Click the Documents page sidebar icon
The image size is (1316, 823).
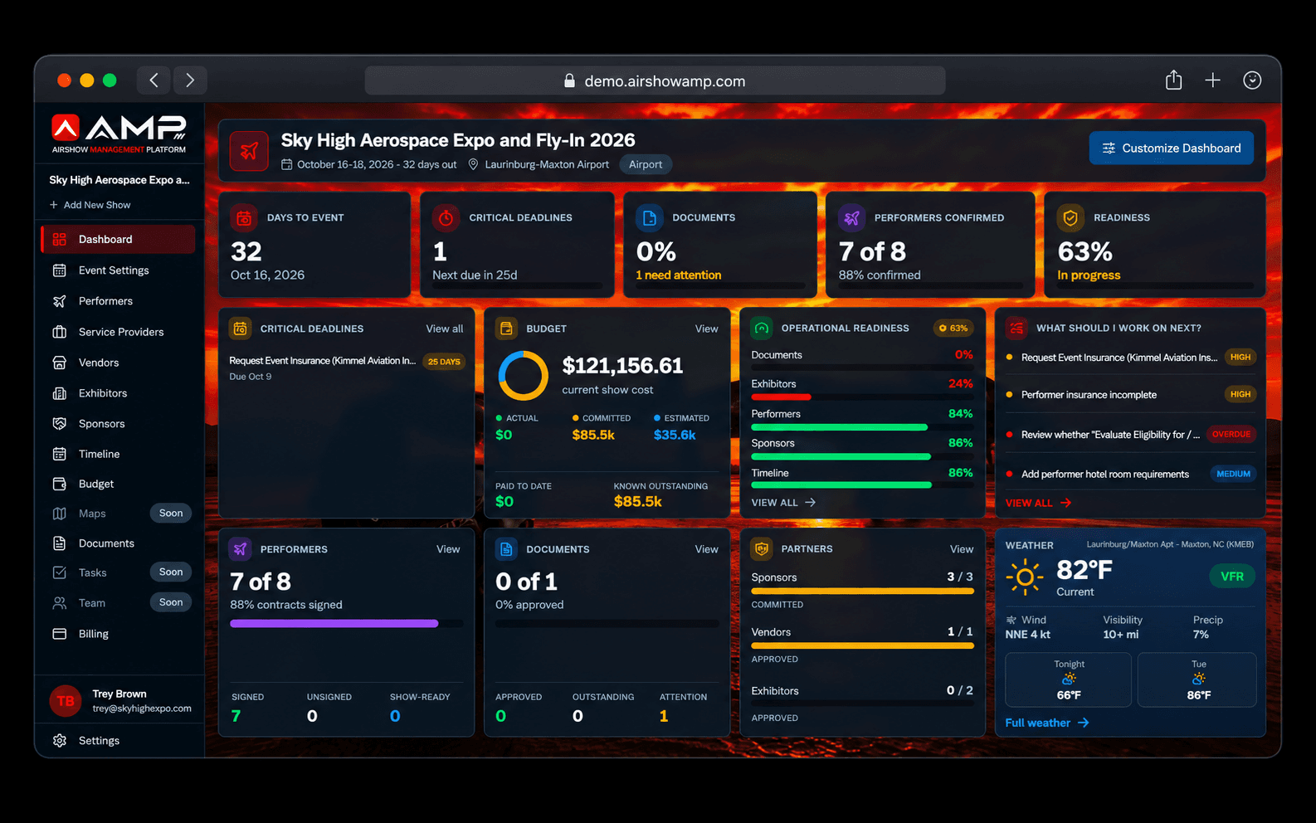pyautogui.click(x=60, y=543)
